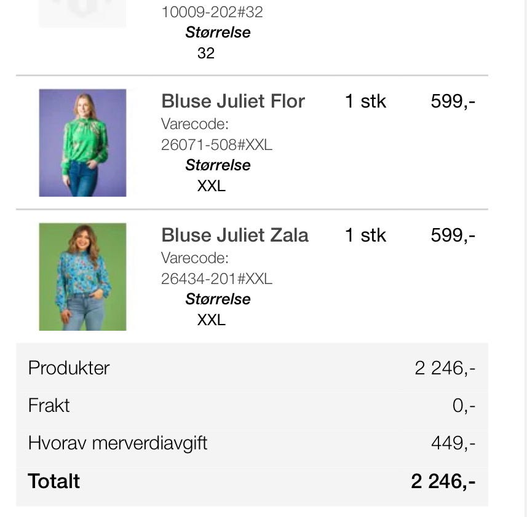
Task: Click the Frakt shipping row
Action: [252, 406]
